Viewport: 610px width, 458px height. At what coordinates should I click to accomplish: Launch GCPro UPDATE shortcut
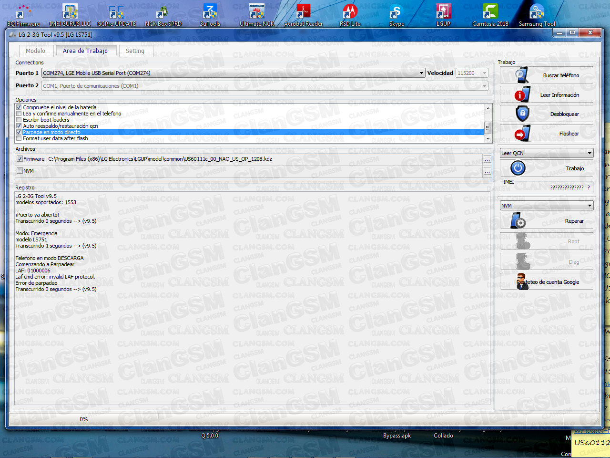pyautogui.click(x=116, y=14)
